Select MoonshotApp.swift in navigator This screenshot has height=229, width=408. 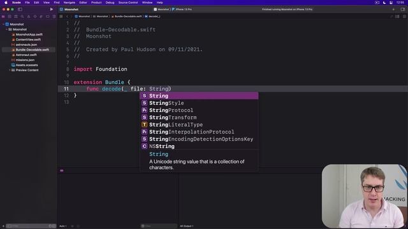pos(29,34)
